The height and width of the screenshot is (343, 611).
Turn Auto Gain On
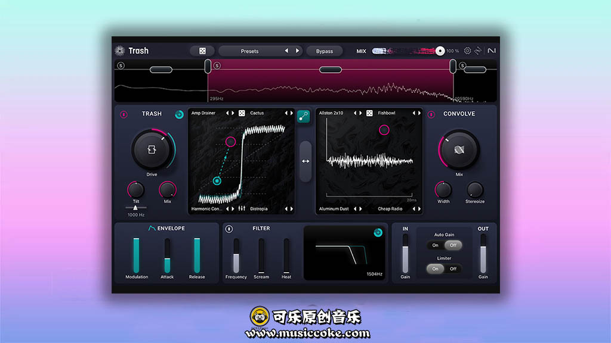pyautogui.click(x=435, y=245)
